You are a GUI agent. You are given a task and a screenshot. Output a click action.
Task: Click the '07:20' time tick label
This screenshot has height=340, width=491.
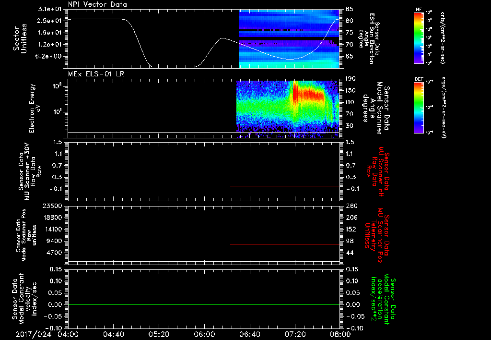295,334
